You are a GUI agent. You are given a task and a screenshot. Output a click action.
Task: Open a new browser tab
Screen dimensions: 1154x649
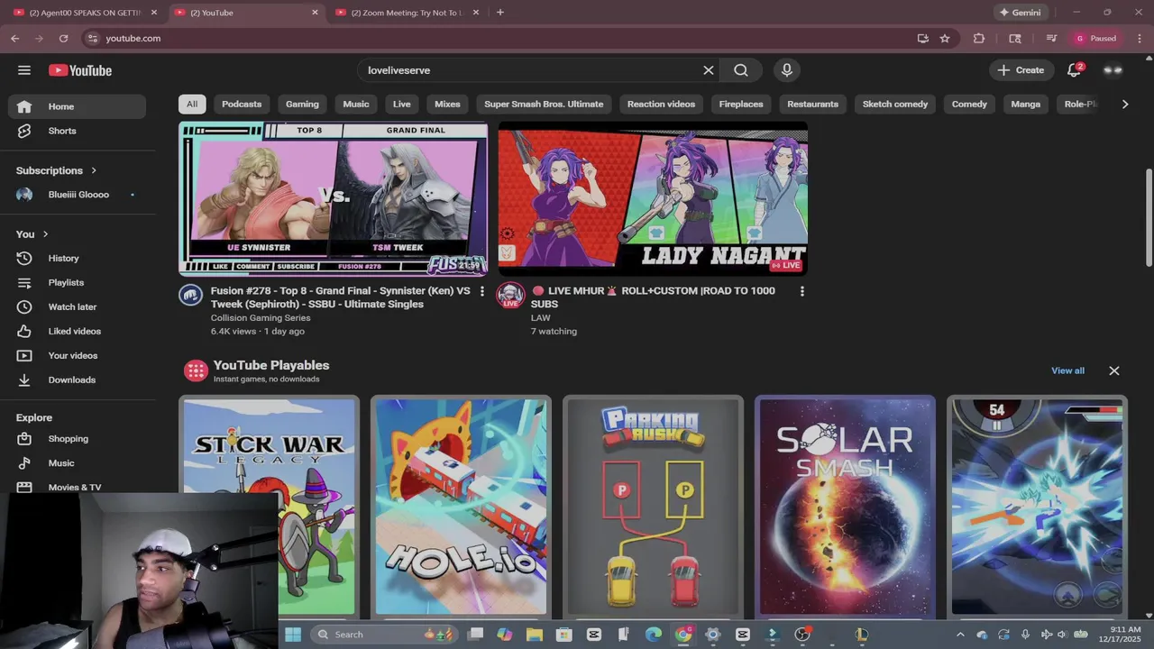500,13
